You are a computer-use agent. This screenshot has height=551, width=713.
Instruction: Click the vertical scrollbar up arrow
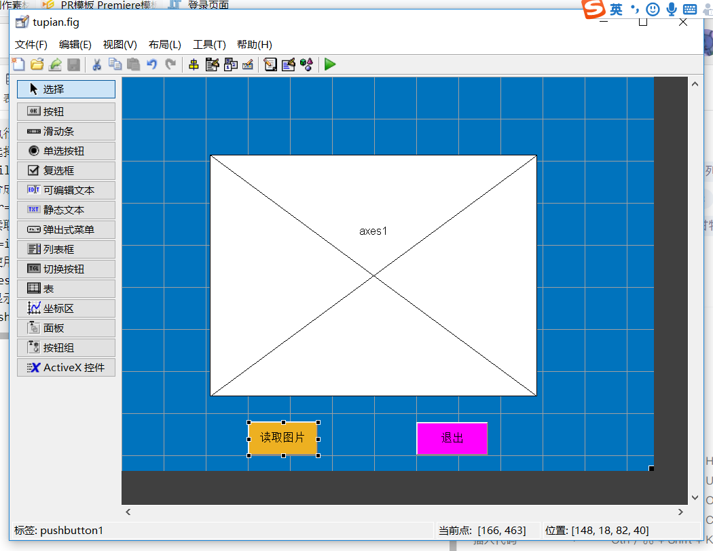tap(695, 83)
